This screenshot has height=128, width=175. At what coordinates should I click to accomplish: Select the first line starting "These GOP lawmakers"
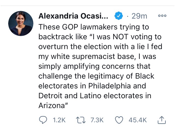94,27
